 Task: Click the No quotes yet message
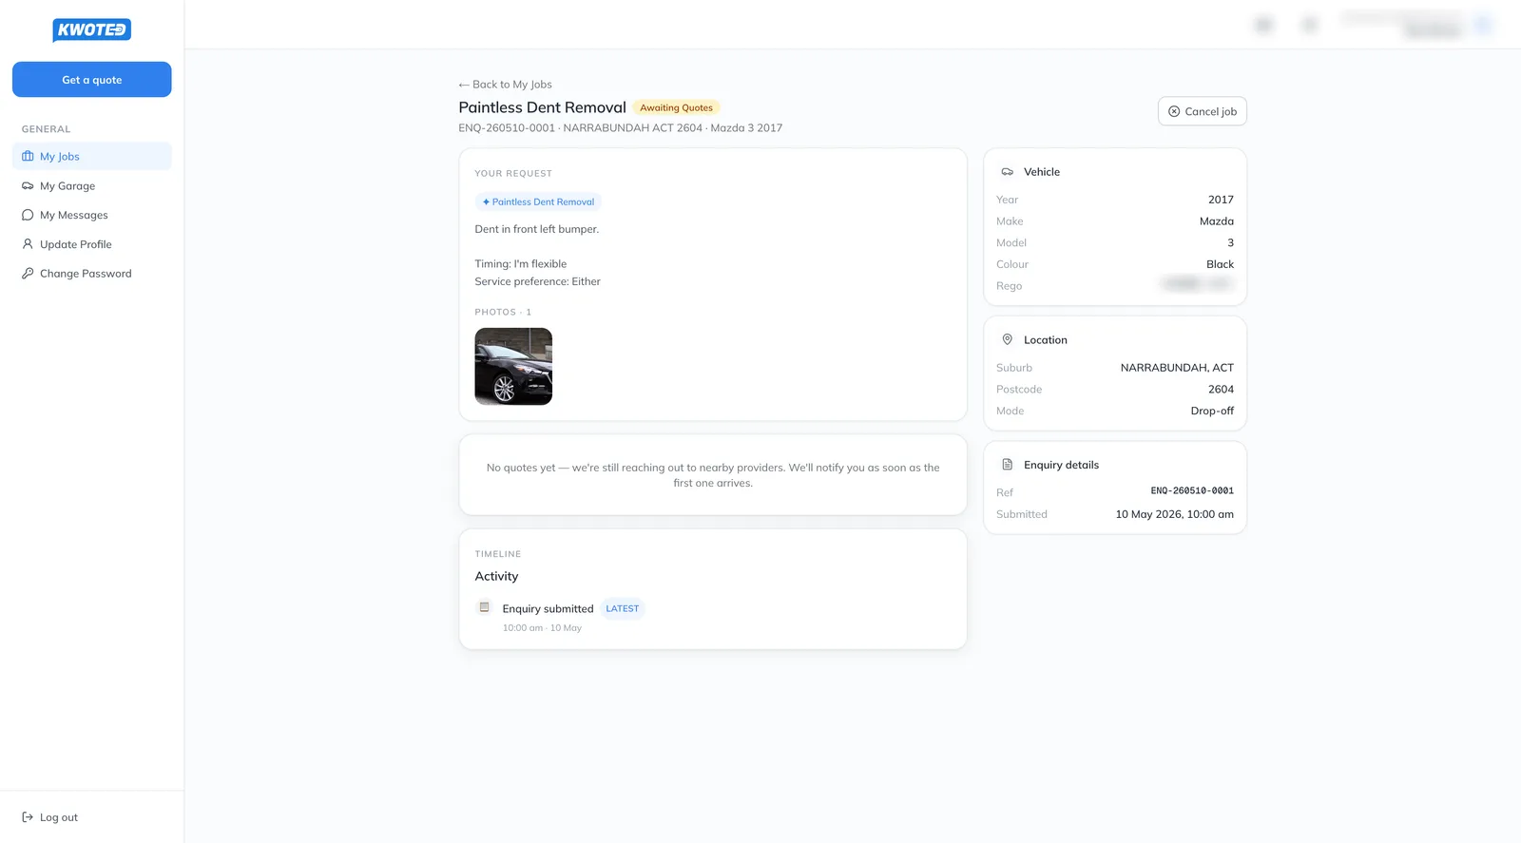click(713, 475)
